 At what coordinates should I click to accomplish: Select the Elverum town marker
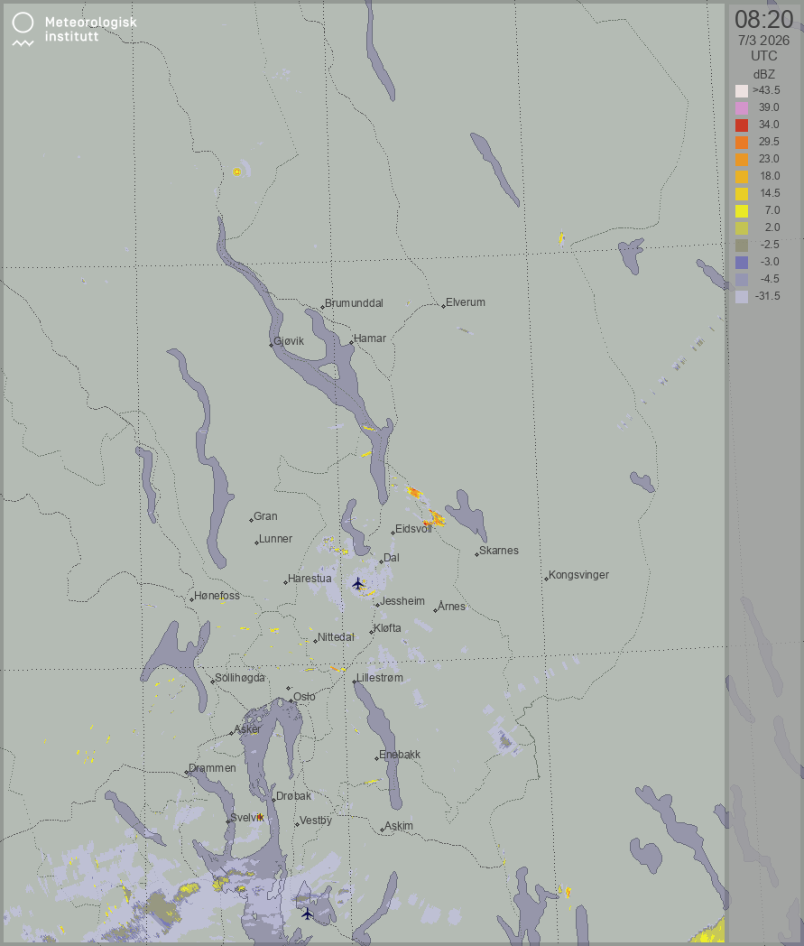pyautogui.click(x=444, y=305)
